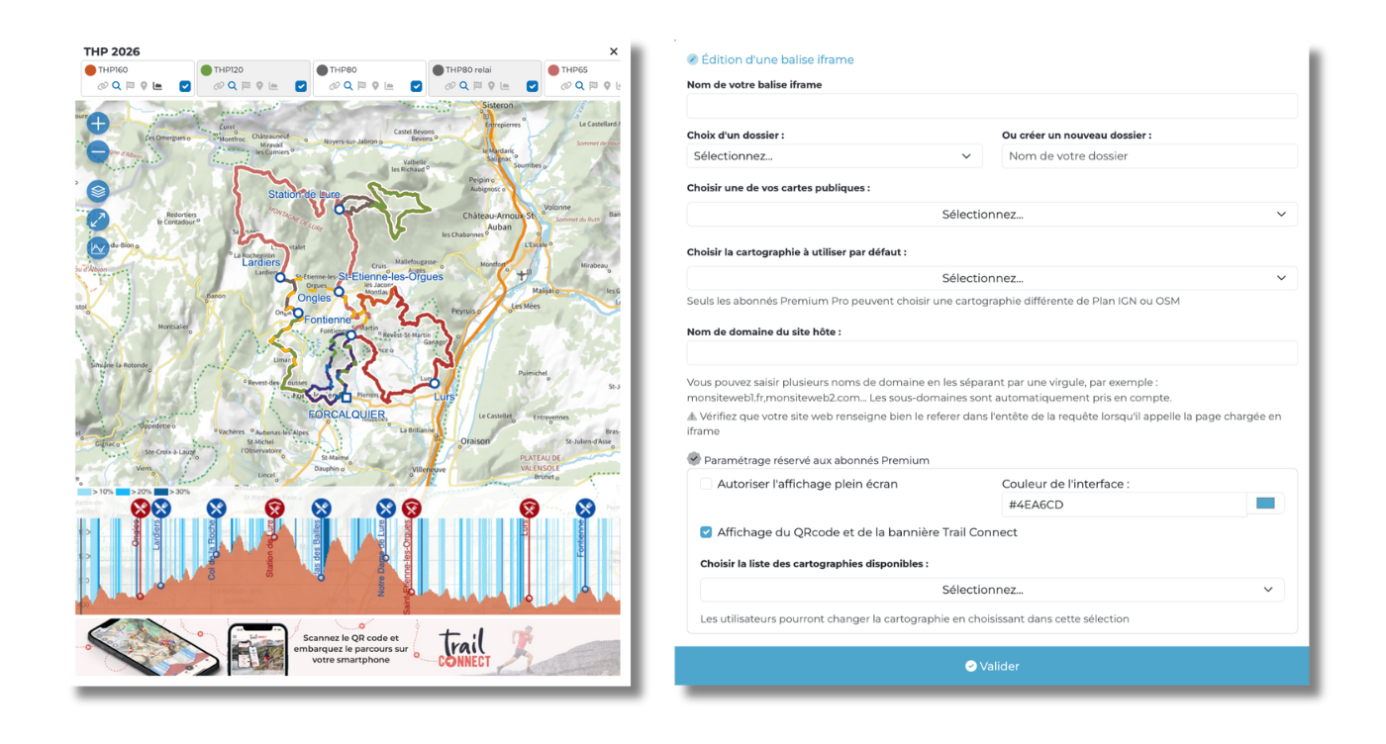This screenshot has width=1386, height=744.
Task: Click the magnifier icon for THP160
Action: point(116,86)
